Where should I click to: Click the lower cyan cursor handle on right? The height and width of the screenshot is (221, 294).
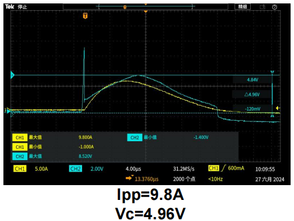[x=272, y=116]
